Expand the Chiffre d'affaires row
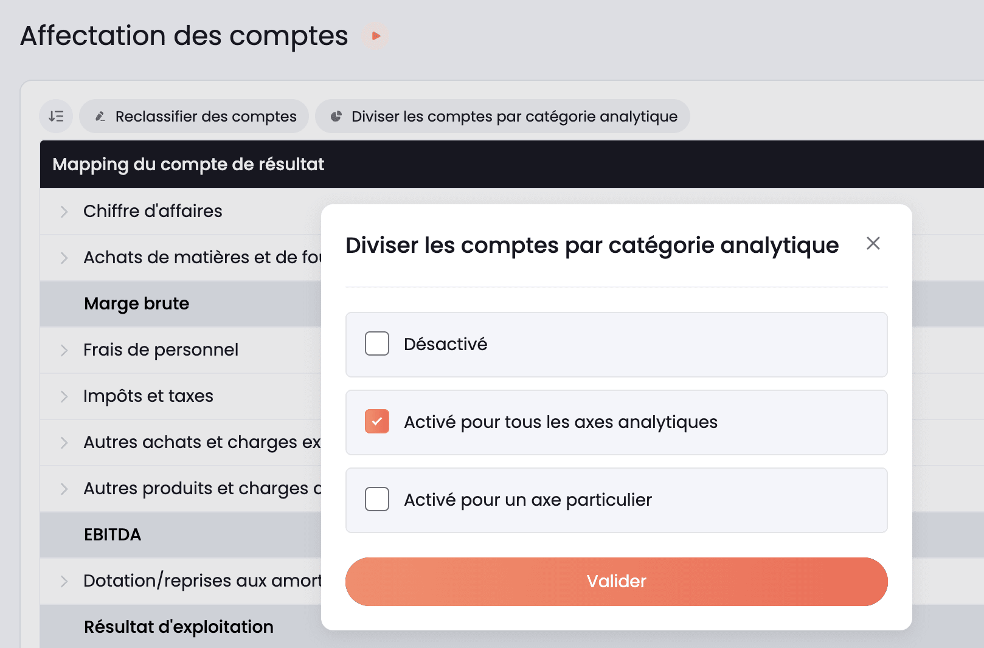The image size is (984, 648). [x=64, y=212]
